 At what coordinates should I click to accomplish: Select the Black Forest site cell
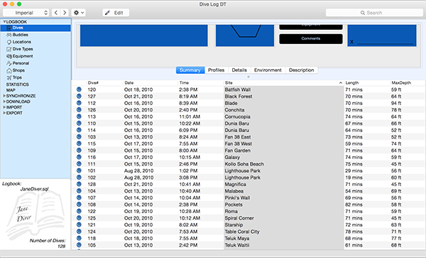pos(283,96)
